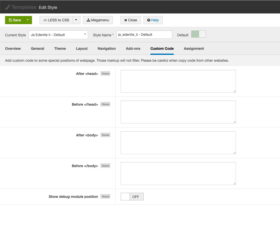Click the After <head> code textarea
This screenshot has width=280, height=239.
tap(178, 81)
